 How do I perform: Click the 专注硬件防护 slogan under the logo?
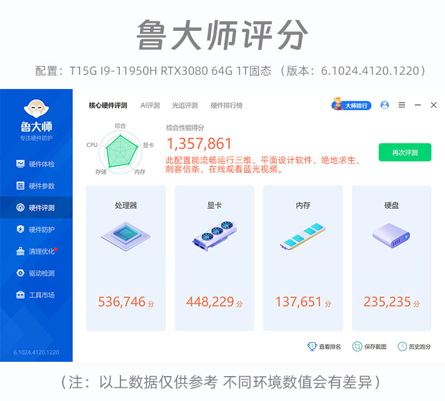tap(36, 138)
